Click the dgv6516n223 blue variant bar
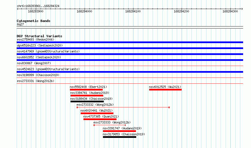Screen dimensions: 251x148 point(130,48)
